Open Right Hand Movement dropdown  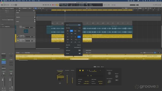(x=101, y=83)
